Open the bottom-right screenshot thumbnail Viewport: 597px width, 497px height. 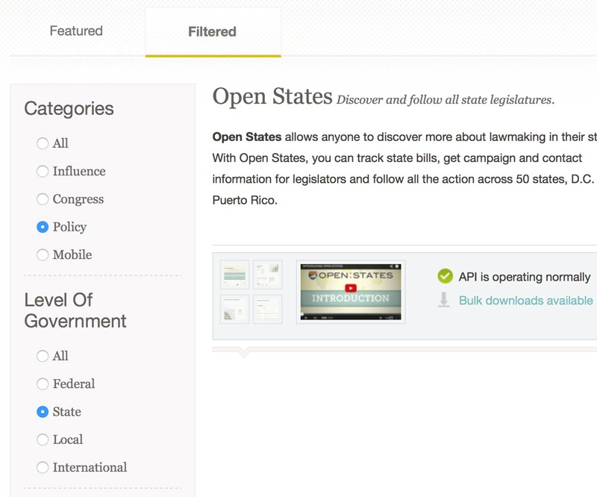point(268,308)
